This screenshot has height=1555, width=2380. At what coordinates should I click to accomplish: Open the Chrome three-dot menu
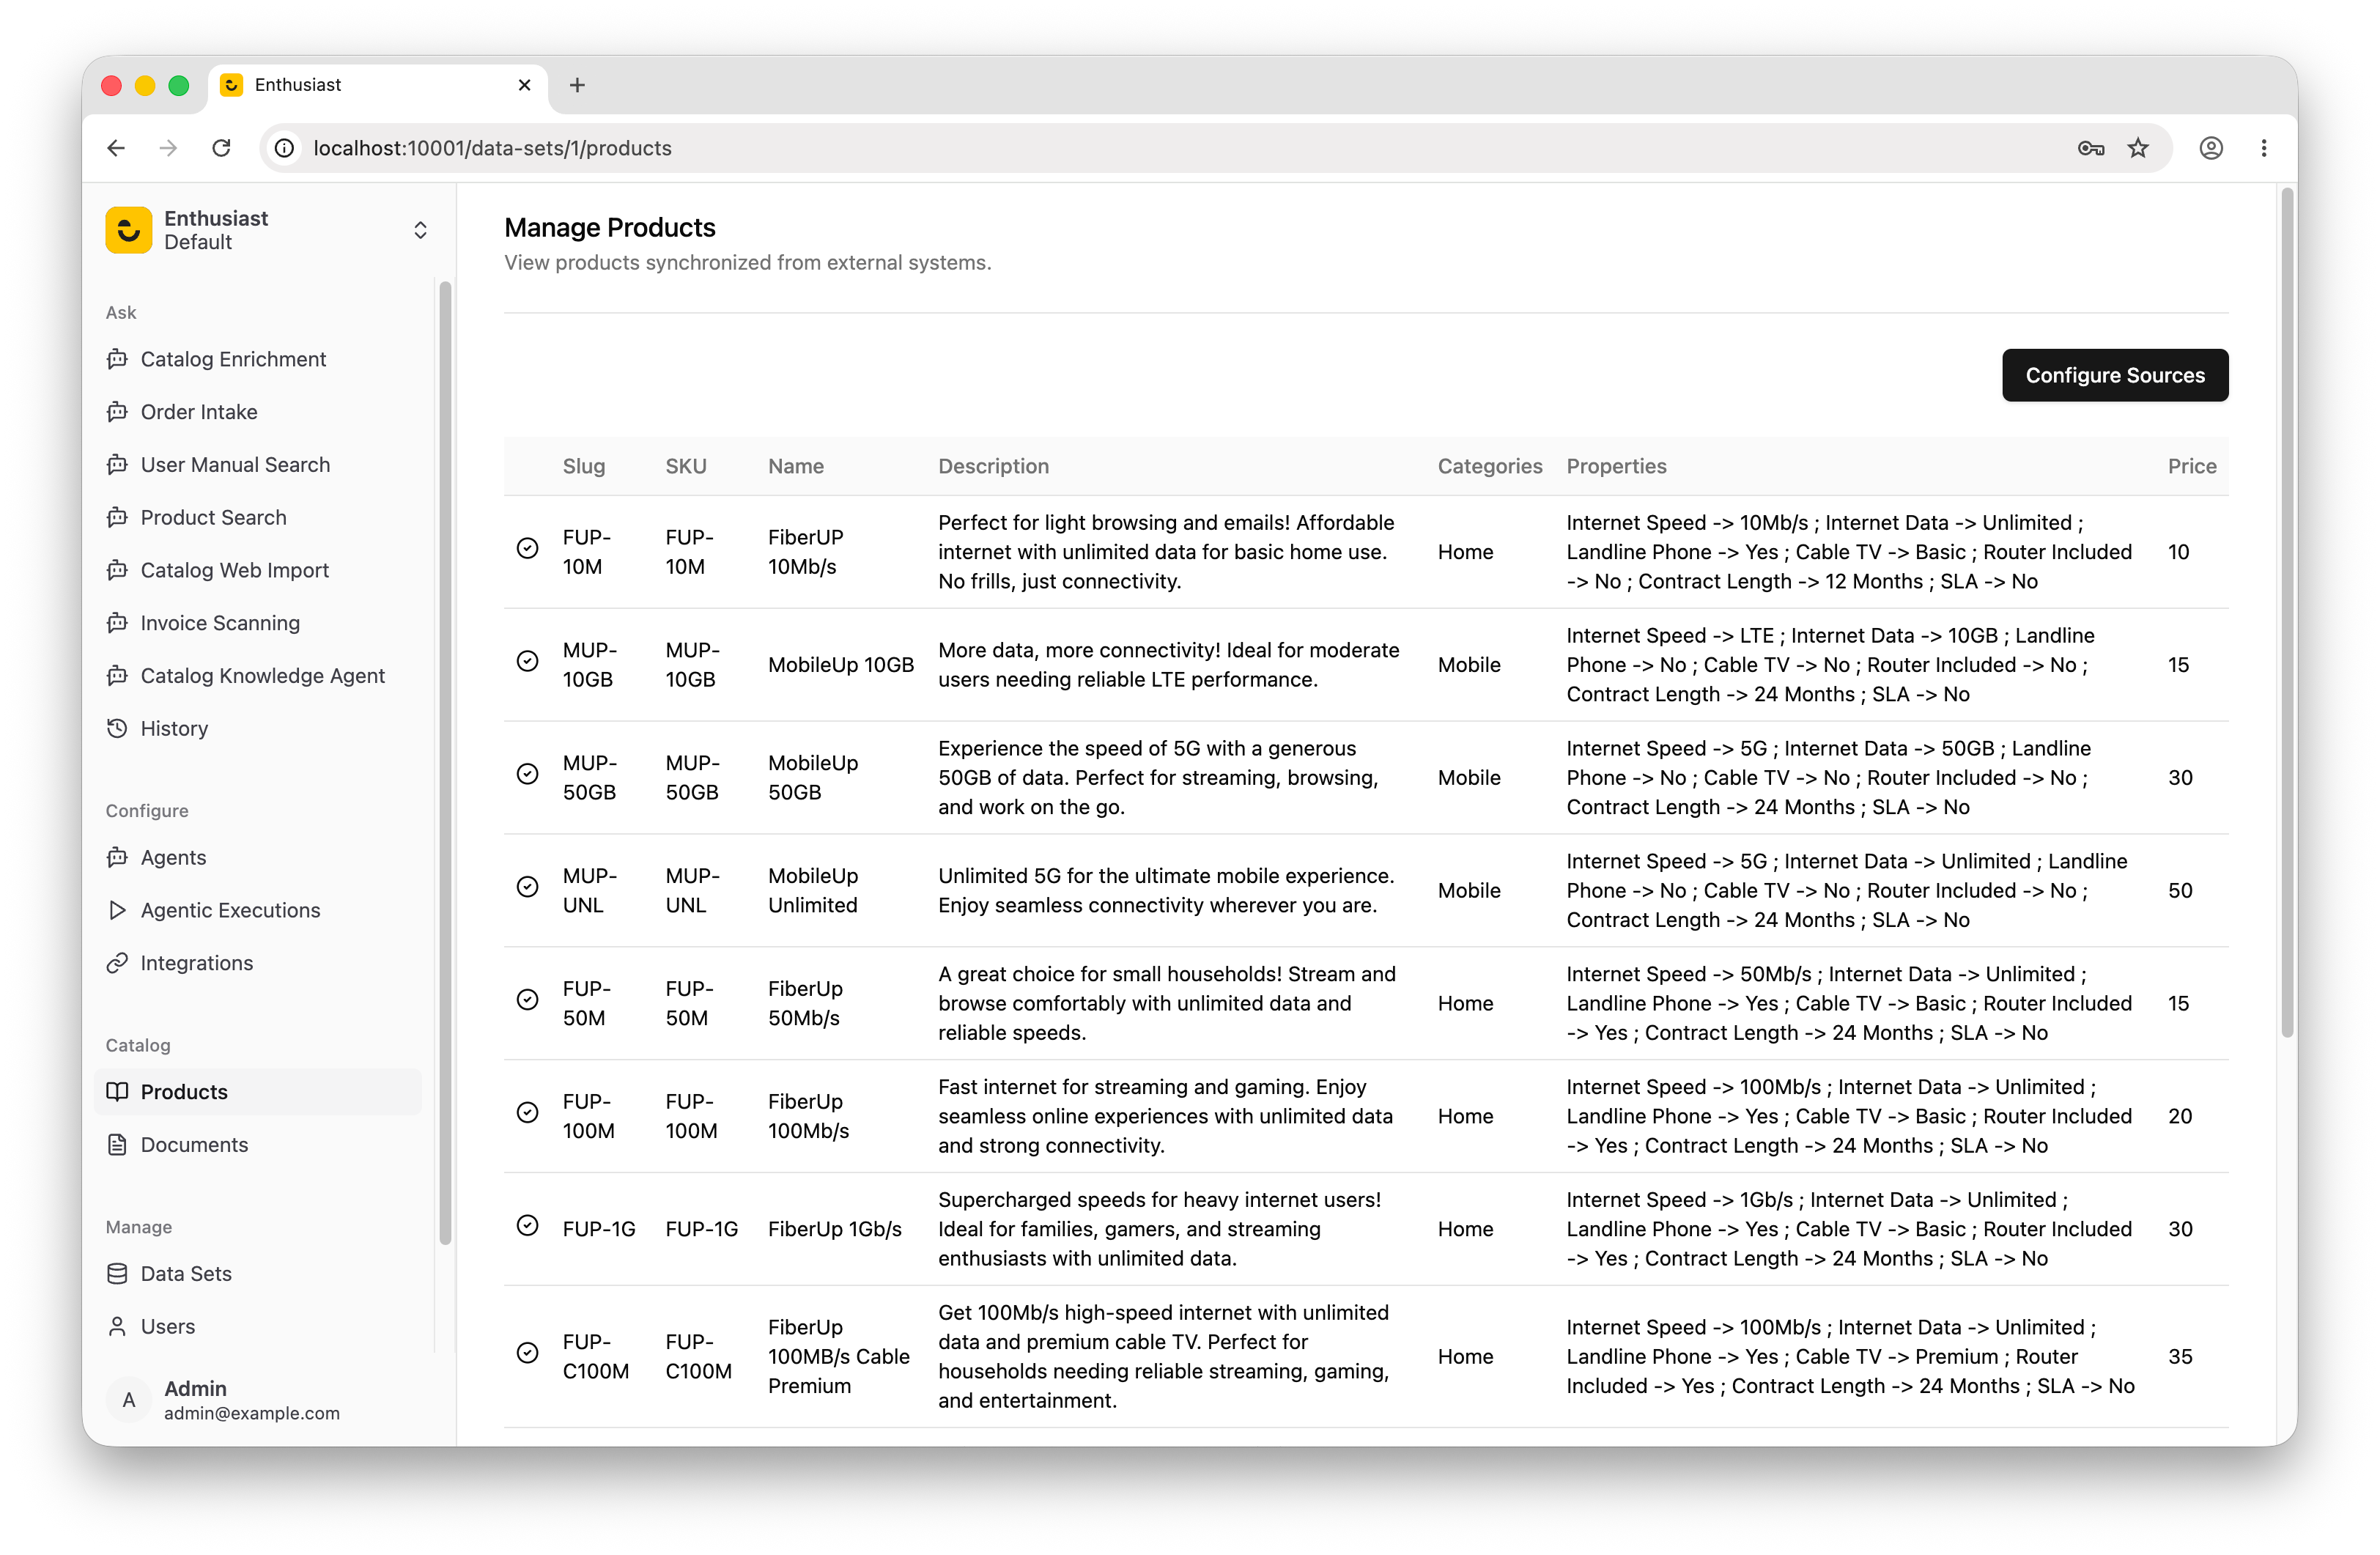point(2264,148)
